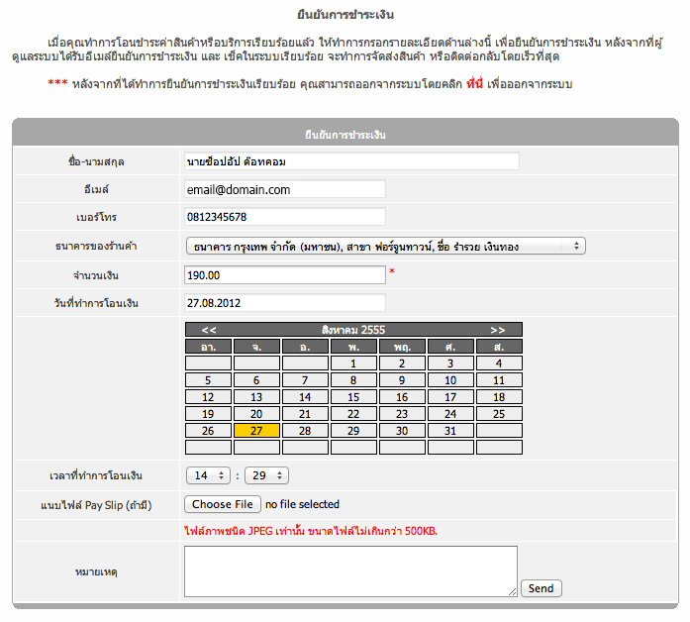Click day 20 in the calendar
Viewport: 690px width, 622px height.
(x=256, y=414)
